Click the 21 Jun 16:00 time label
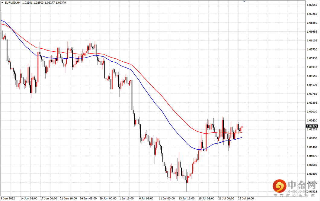 click(68, 198)
